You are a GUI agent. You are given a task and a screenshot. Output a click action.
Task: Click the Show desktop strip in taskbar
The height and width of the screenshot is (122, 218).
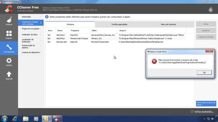(x=217, y=119)
